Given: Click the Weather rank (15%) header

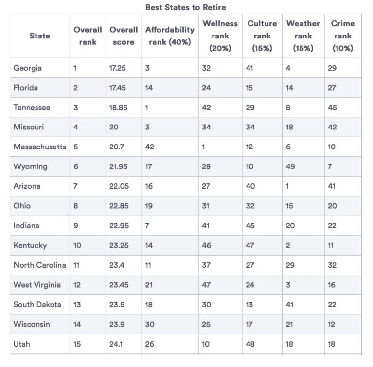Looking at the screenshot, I should 303,36.
